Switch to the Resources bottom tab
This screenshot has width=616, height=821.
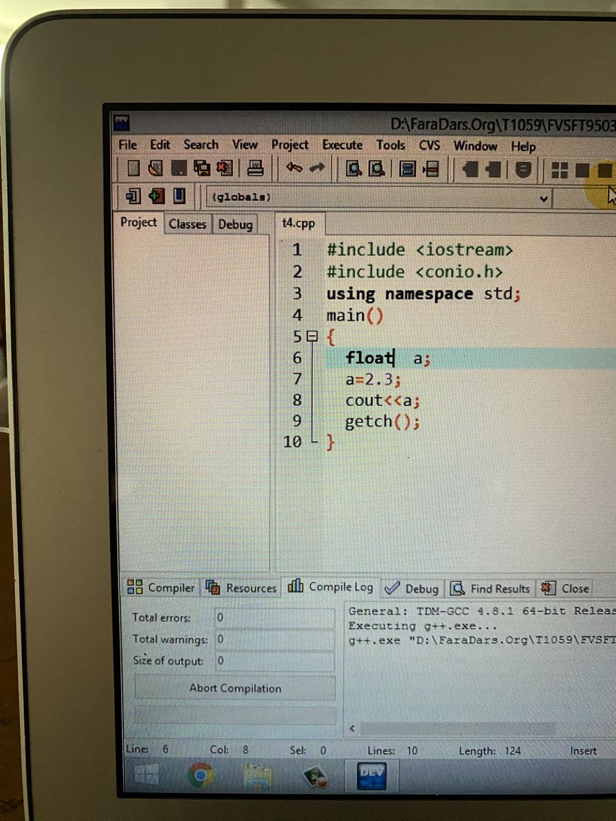pyautogui.click(x=241, y=588)
